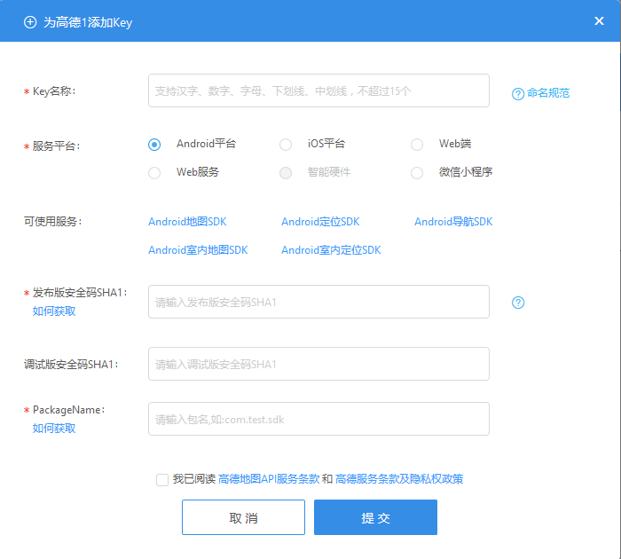Choose the Web服务 platform option
The height and width of the screenshot is (559, 621).
(154, 173)
